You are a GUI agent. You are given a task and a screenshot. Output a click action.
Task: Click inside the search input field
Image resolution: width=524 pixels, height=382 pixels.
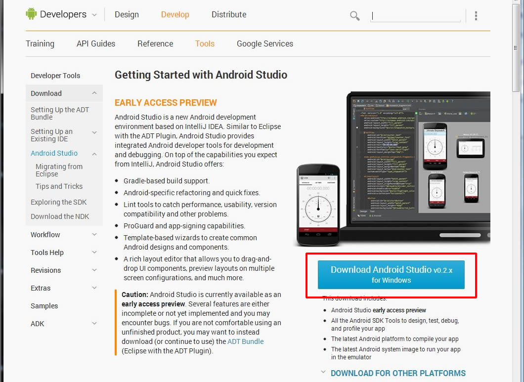coord(415,16)
